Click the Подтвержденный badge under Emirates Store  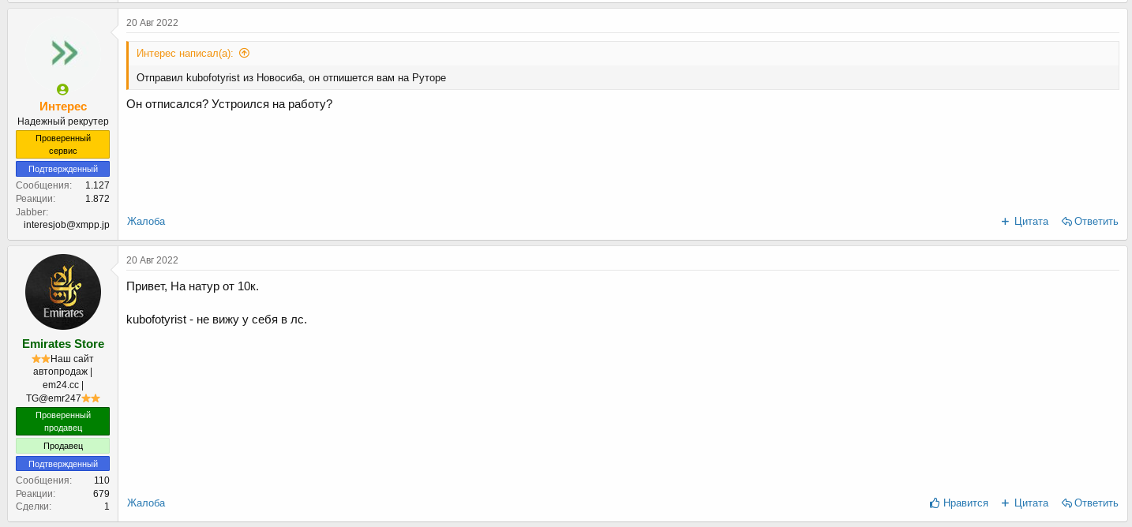coord(63,464)
